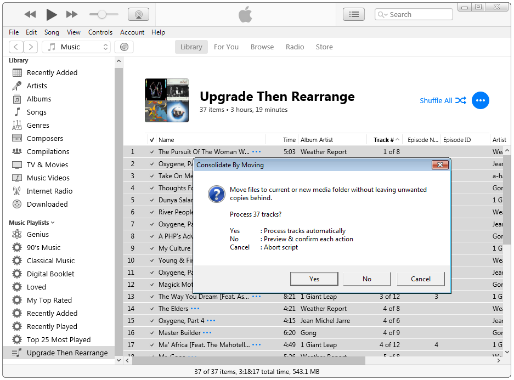Open the Classical Music smart playlist
Viewport: 514px width, 380px height.
point(51,261)
